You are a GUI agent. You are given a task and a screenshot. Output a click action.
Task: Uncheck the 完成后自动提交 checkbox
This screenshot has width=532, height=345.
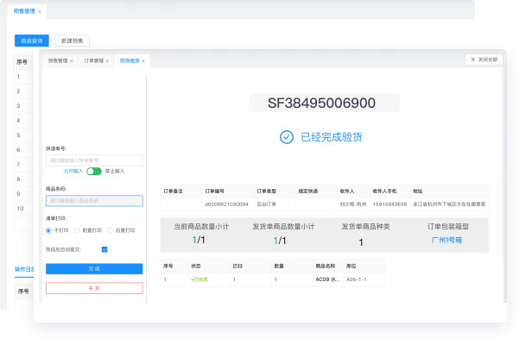tap(104, 249)
